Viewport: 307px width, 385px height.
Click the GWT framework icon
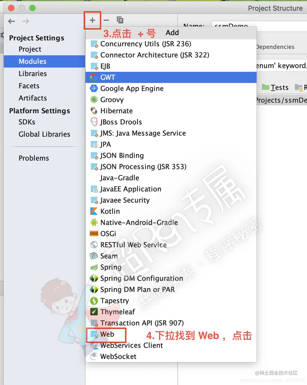94,77
